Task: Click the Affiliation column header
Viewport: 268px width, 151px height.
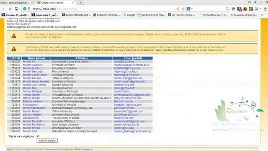Action: click(x=82, y=58)
